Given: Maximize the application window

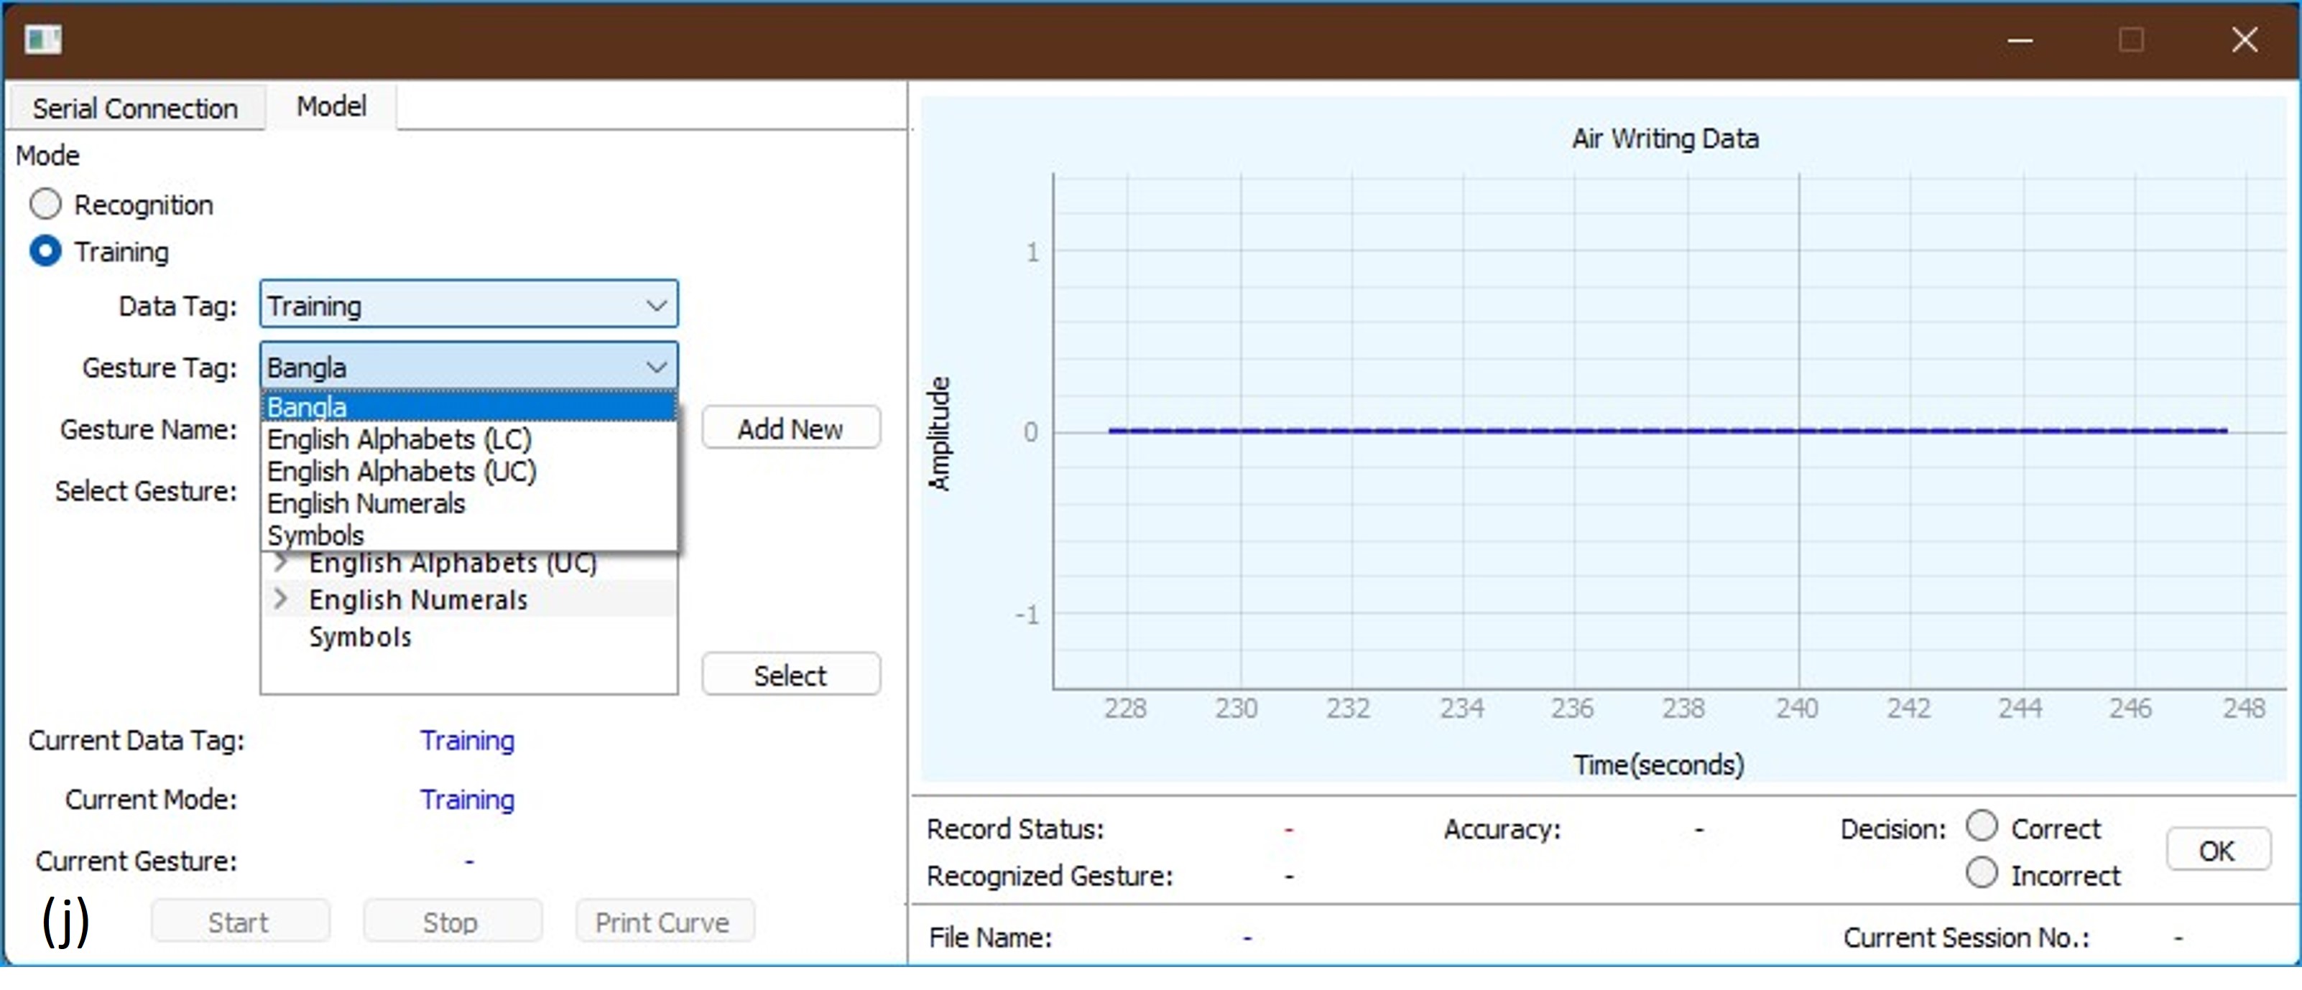Looking at the screenshot, I should coord(2130,40).
